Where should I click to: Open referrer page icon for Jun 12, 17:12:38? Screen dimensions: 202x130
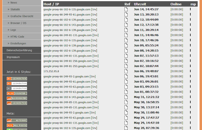pos(126,25)
